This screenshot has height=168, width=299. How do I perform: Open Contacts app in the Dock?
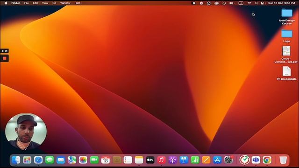pyautogui.click(x=117, y=160)
